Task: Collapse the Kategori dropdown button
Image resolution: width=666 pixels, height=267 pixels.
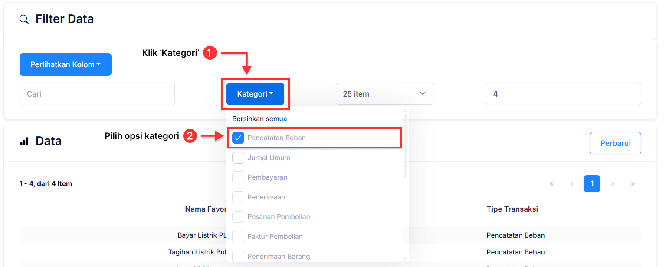Action: click(x=255, y=94)
